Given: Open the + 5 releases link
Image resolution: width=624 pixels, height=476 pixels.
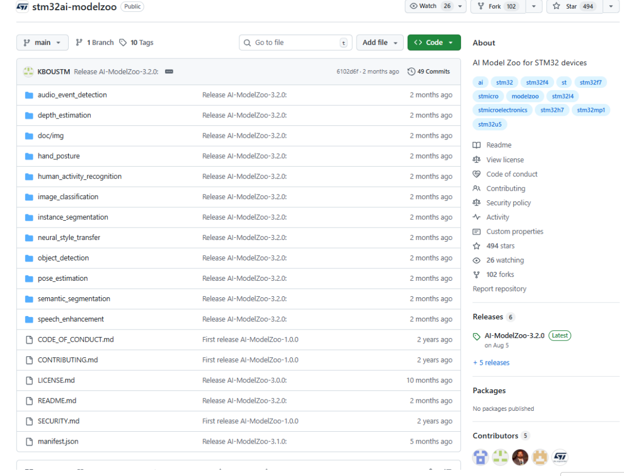Looking at the screenshot, I should point(491,363).
